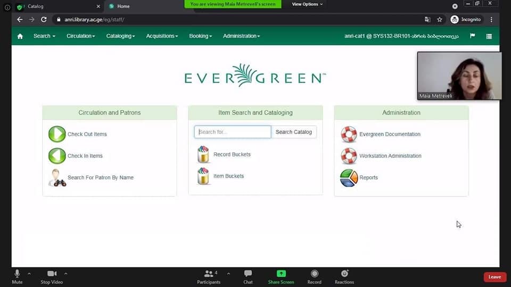Expand the Cataloging menu

120,36
